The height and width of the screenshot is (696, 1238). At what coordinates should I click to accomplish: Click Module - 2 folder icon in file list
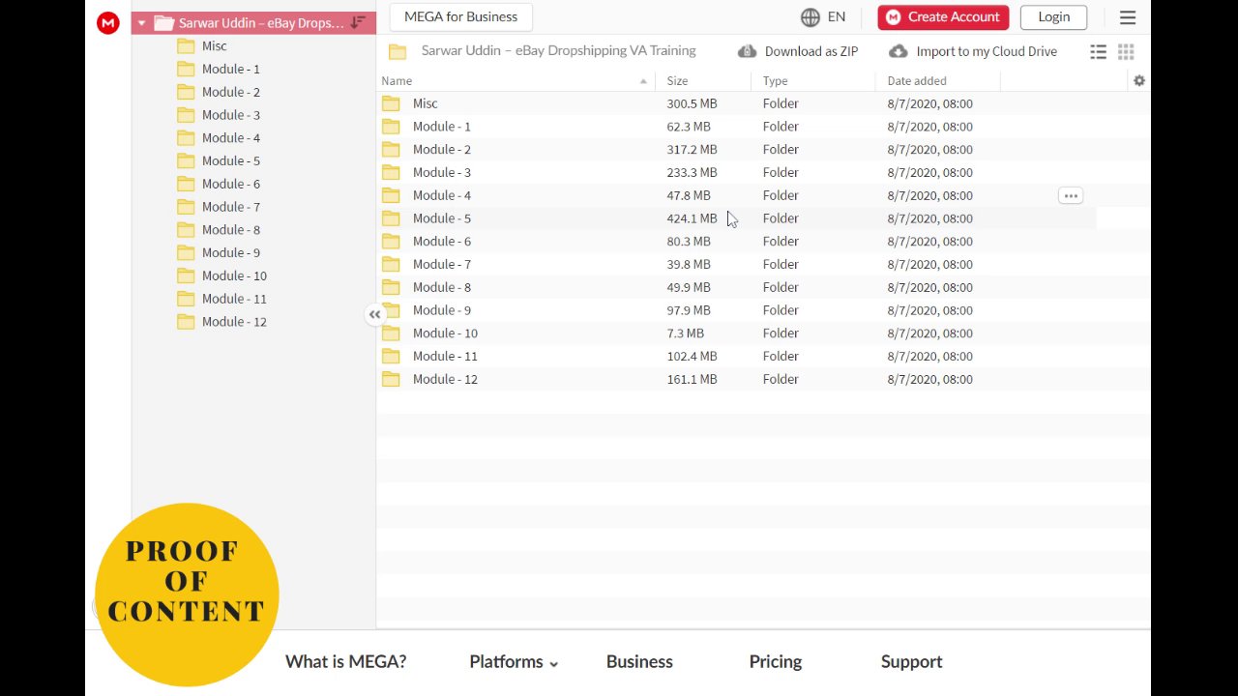tap(391, 150)
